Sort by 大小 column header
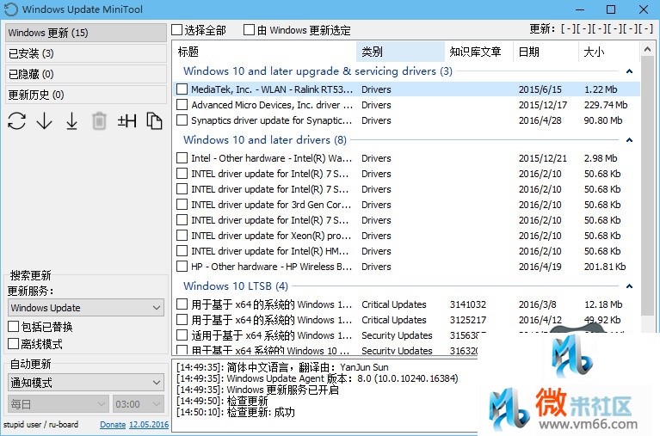 pyautogui.click(x=608, y=52)
